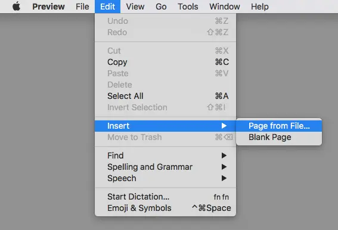Expand the Find submenu
Screen dimensions: 338x230
click(165, 156)
